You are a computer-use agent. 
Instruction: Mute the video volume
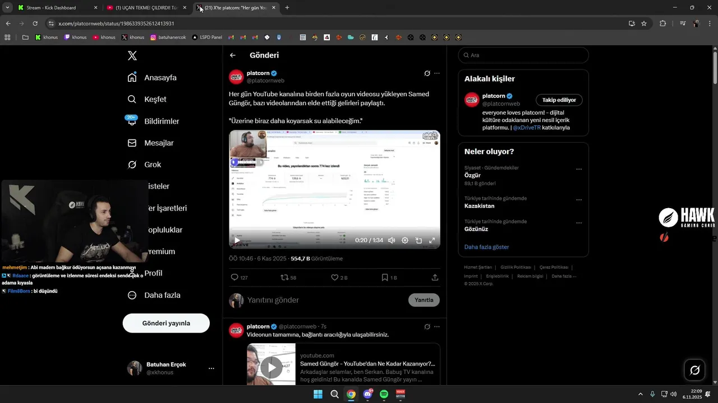392,240
